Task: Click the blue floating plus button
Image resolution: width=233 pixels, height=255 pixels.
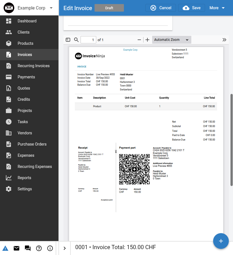Action: [x=221, y=241]
